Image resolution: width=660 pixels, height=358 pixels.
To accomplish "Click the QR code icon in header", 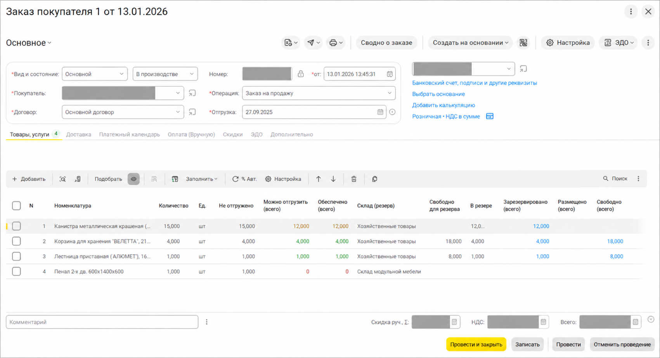I will (x=523, y=43).
